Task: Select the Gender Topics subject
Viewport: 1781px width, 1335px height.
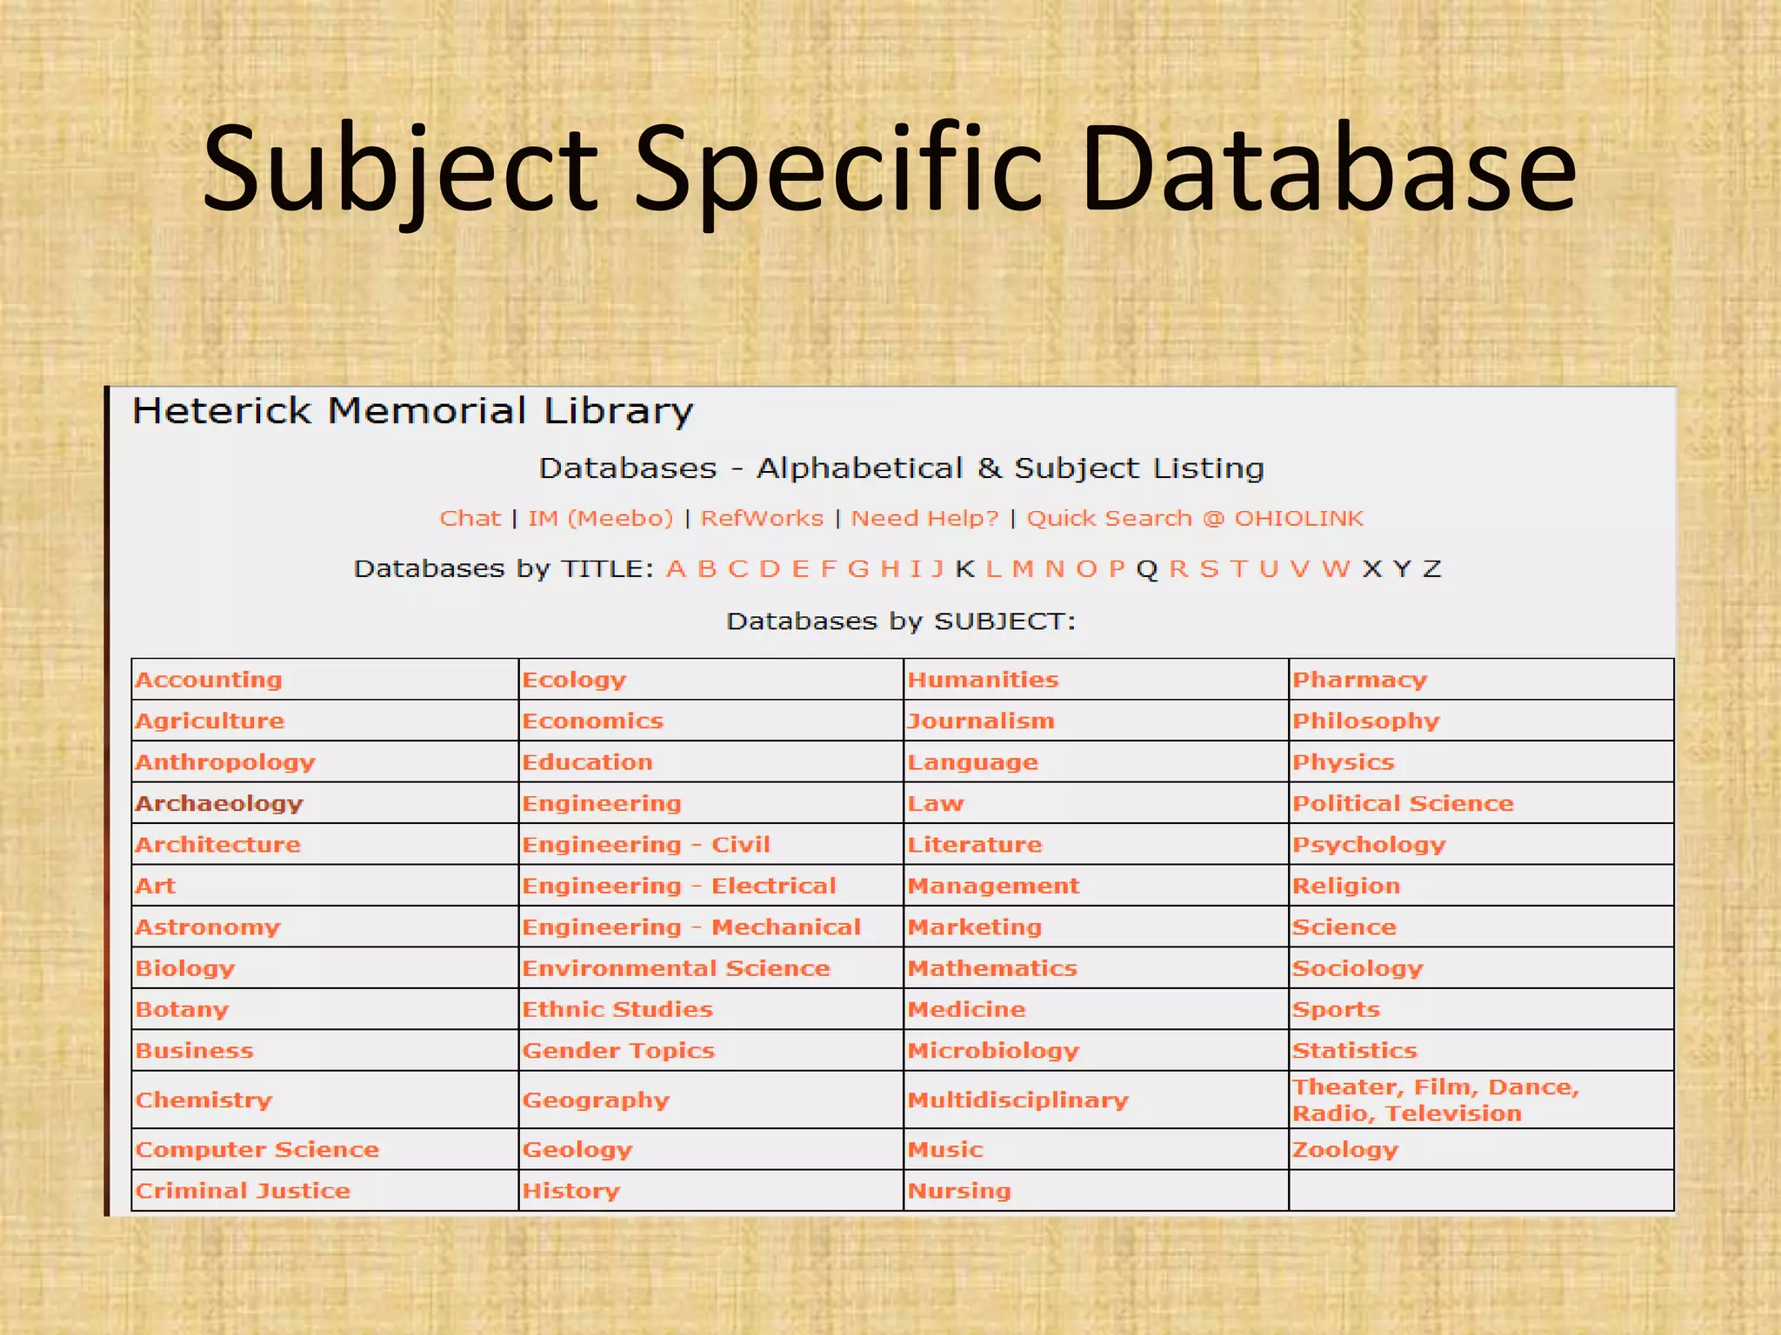Action: [x=618, y=1051]
